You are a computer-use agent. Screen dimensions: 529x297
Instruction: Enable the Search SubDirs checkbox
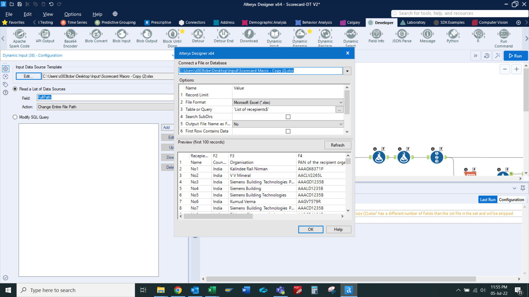tap(288, 117)
